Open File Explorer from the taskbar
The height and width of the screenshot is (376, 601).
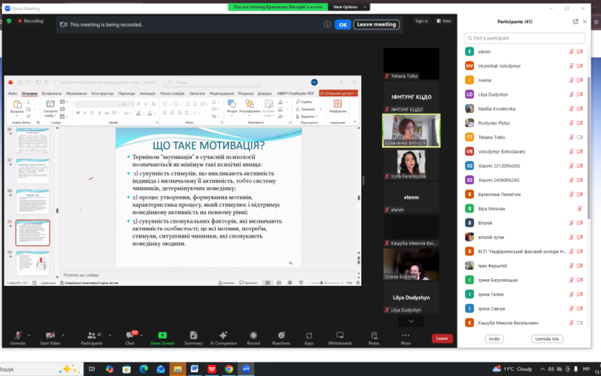pyautogui.click(x=177, y=369)
